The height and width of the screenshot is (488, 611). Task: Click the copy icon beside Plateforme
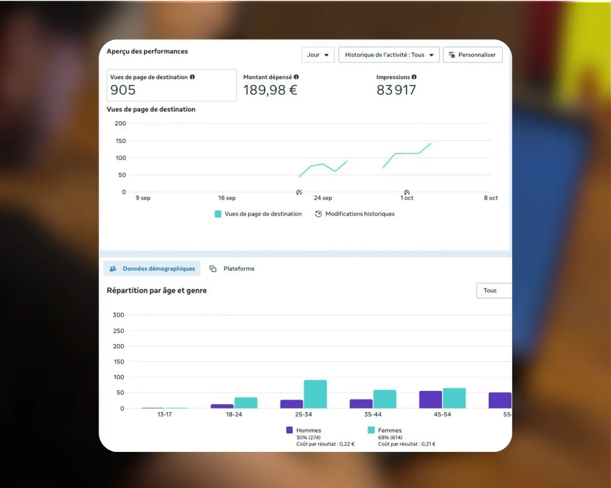[x=213, y=268]
